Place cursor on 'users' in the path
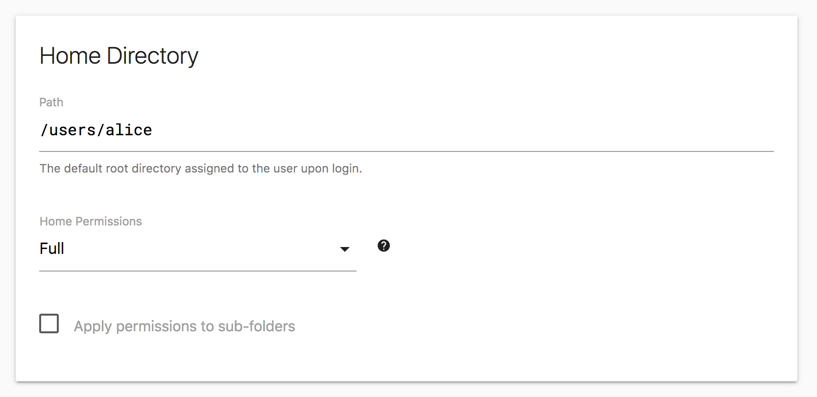This screenshot has width=817, height=397. pyautogui.click(x=72, y=130)
